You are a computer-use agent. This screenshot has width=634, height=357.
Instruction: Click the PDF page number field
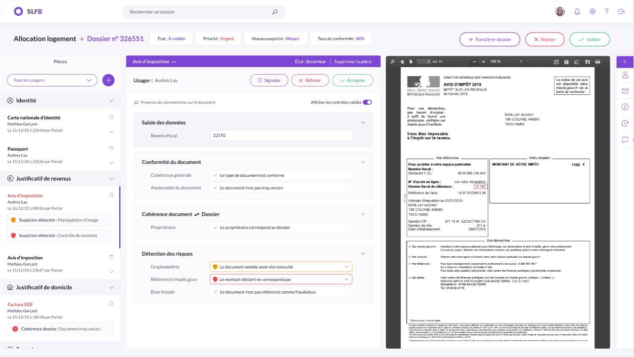(423, 62)
